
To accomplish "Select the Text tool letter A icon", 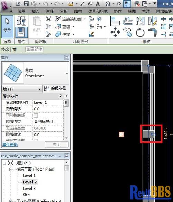I will 98,4.
